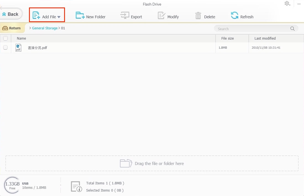This screenshot has width=304, height=196.
Task: Click the Delete trash icon
Action: click(x=198, y=16)
